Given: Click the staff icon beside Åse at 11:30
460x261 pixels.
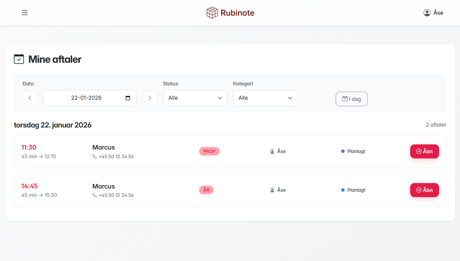Looking at the screenshot, I should (x=272, y=151).
